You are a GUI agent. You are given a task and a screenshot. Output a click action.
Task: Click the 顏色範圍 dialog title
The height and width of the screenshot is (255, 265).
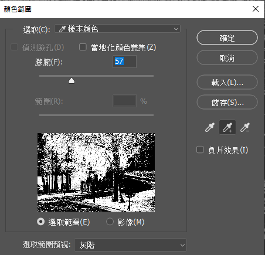(x=18, y=9)
